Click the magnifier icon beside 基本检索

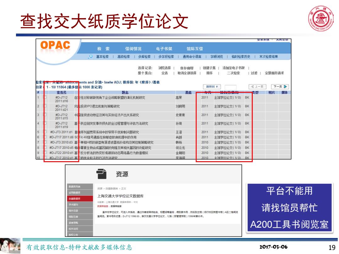tap(91, 56)
